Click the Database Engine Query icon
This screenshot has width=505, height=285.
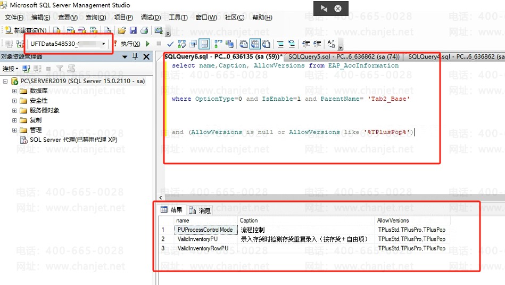click(57, 30)
